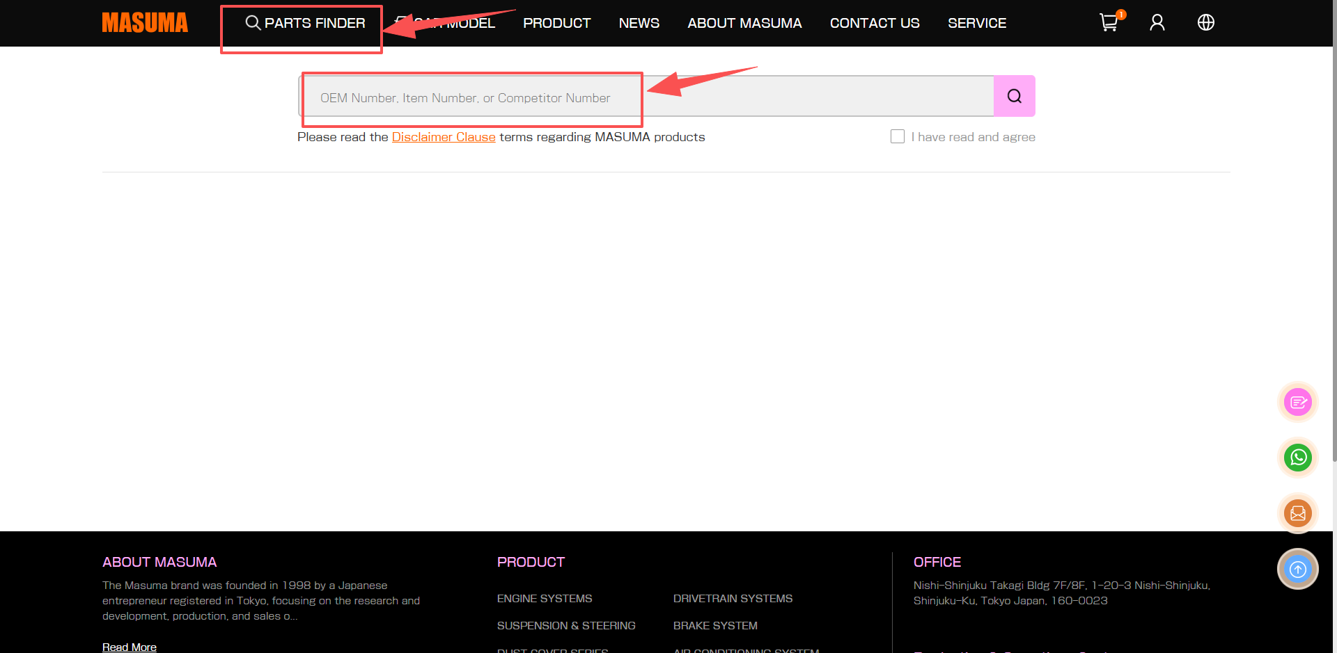Go to the News page
This screenshot has height=653, width=1337.
coord(639,23)
